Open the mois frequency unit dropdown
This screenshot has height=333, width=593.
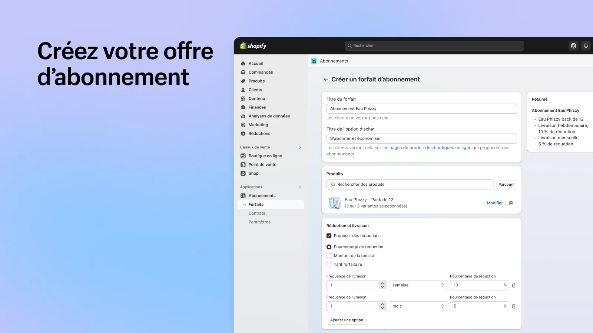(x=418, y=306)
